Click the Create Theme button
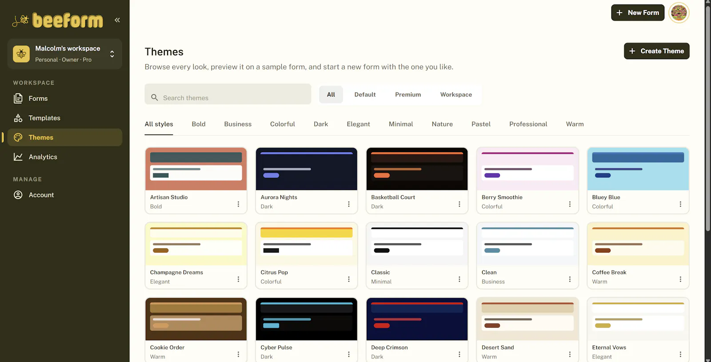711x362 pixels. 657,51
